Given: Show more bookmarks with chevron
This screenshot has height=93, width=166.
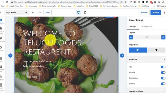Looking at the screenshot, I should [x=154, y=6].
